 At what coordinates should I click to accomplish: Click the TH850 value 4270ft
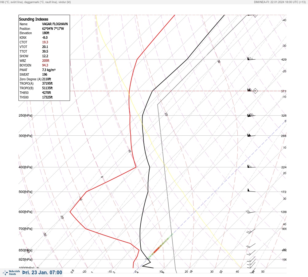(x=47, y=93)
